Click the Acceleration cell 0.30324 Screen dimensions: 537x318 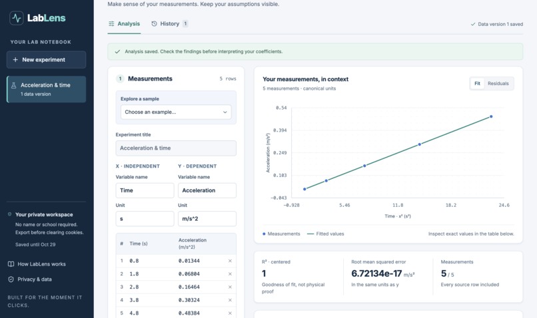point(189,300)
